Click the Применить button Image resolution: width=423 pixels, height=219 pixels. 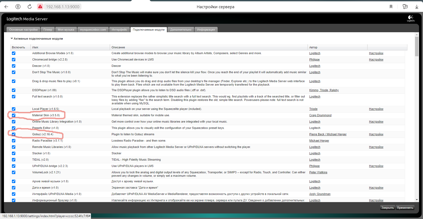pyautogui.click(x=405, y=208)
